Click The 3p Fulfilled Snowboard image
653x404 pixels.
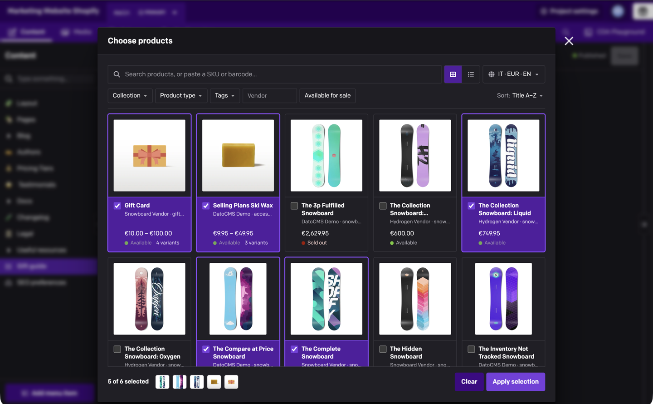[326, 155]
